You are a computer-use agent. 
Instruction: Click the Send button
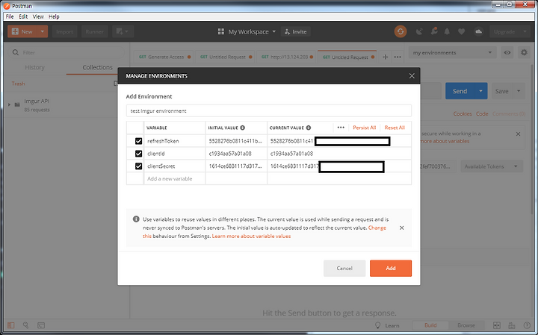(460, 91)
